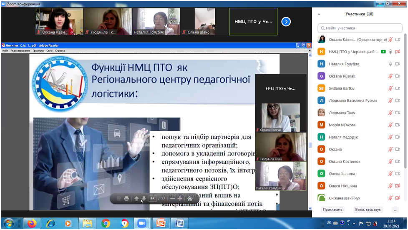
Task: Click muted mic icon for Оксана Костинюк
Action: point(390,161)
